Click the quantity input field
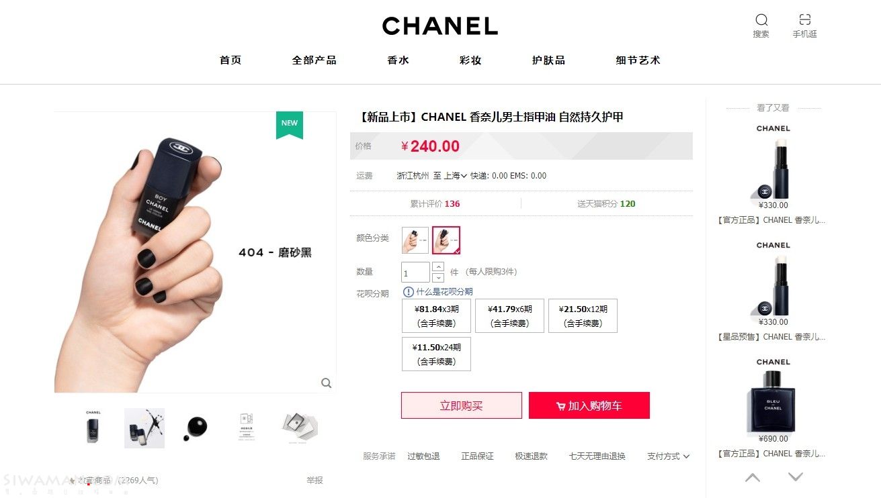This screenshot has height=498, width=881. (x=415, y=272)
